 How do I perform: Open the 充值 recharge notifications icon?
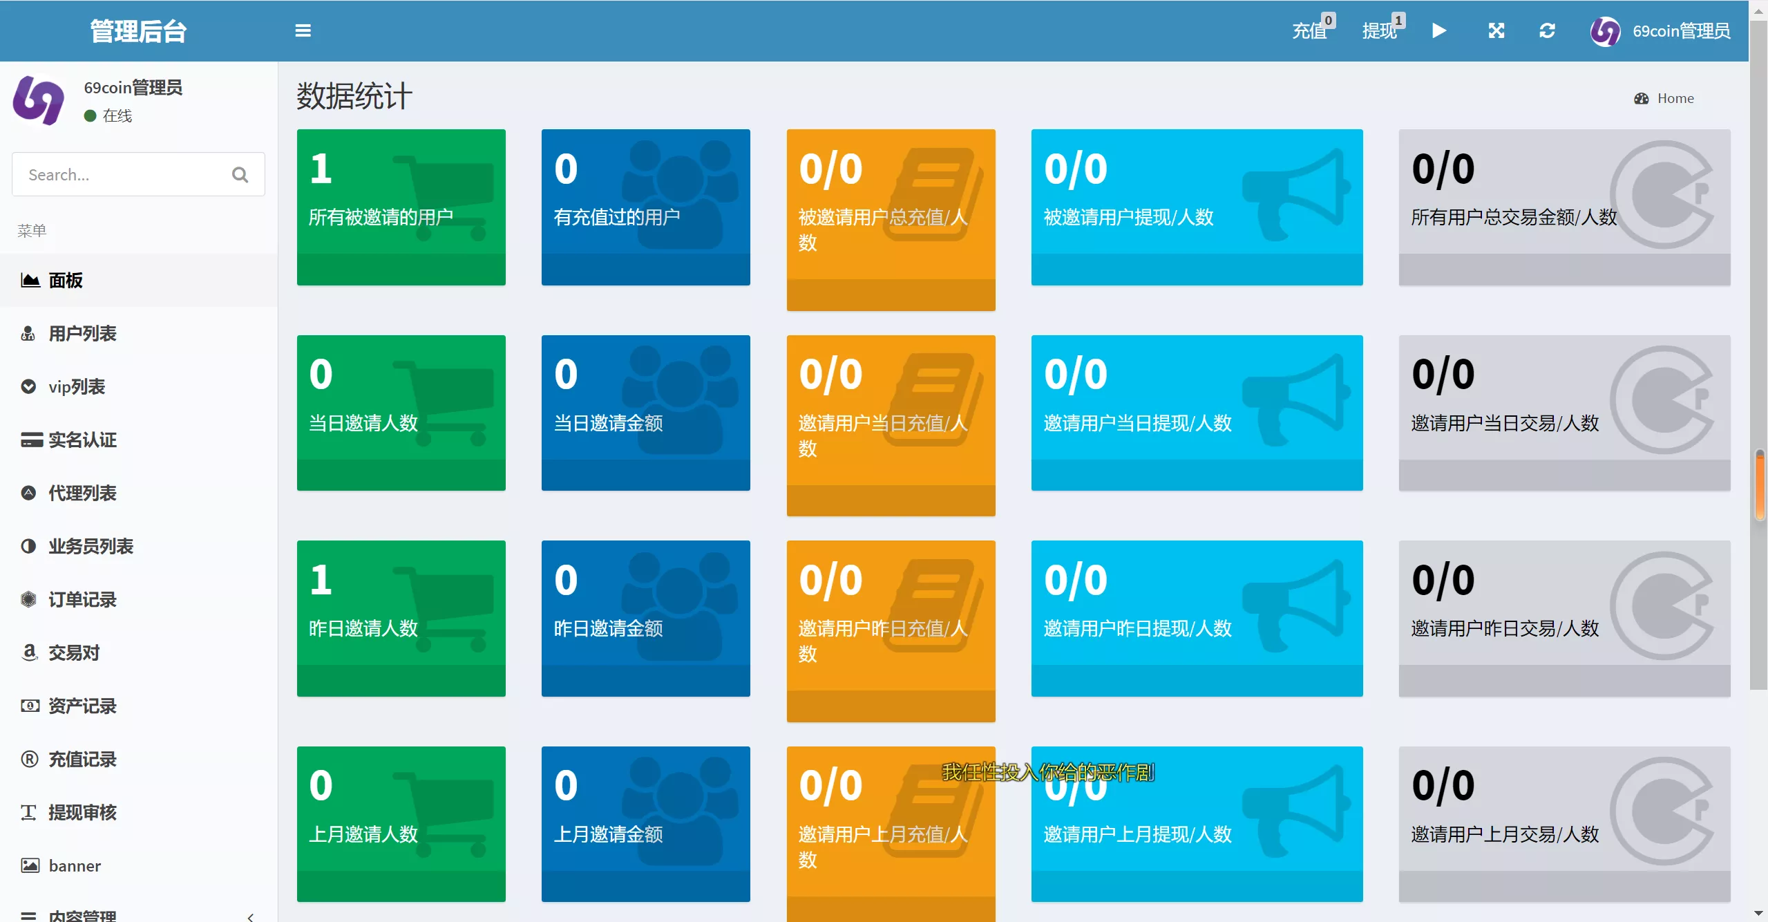(1310, 30)
